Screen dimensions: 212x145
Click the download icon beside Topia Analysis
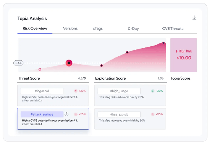pyautogui.click(x=194, y=18)
